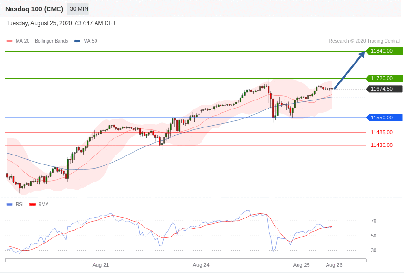Click the red 9MA legend swatch

tap(32, 205)
